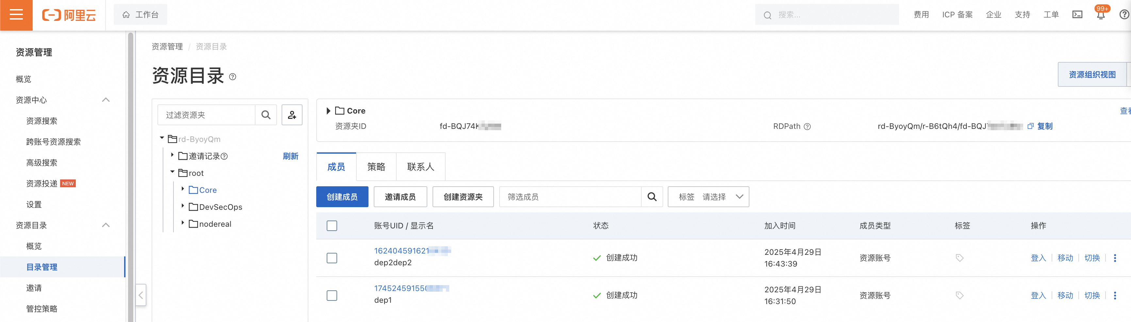This screenshot has height=322, width=1131.
Task: Click the 邀请成员 button
Action: click(x=400, y=197)
